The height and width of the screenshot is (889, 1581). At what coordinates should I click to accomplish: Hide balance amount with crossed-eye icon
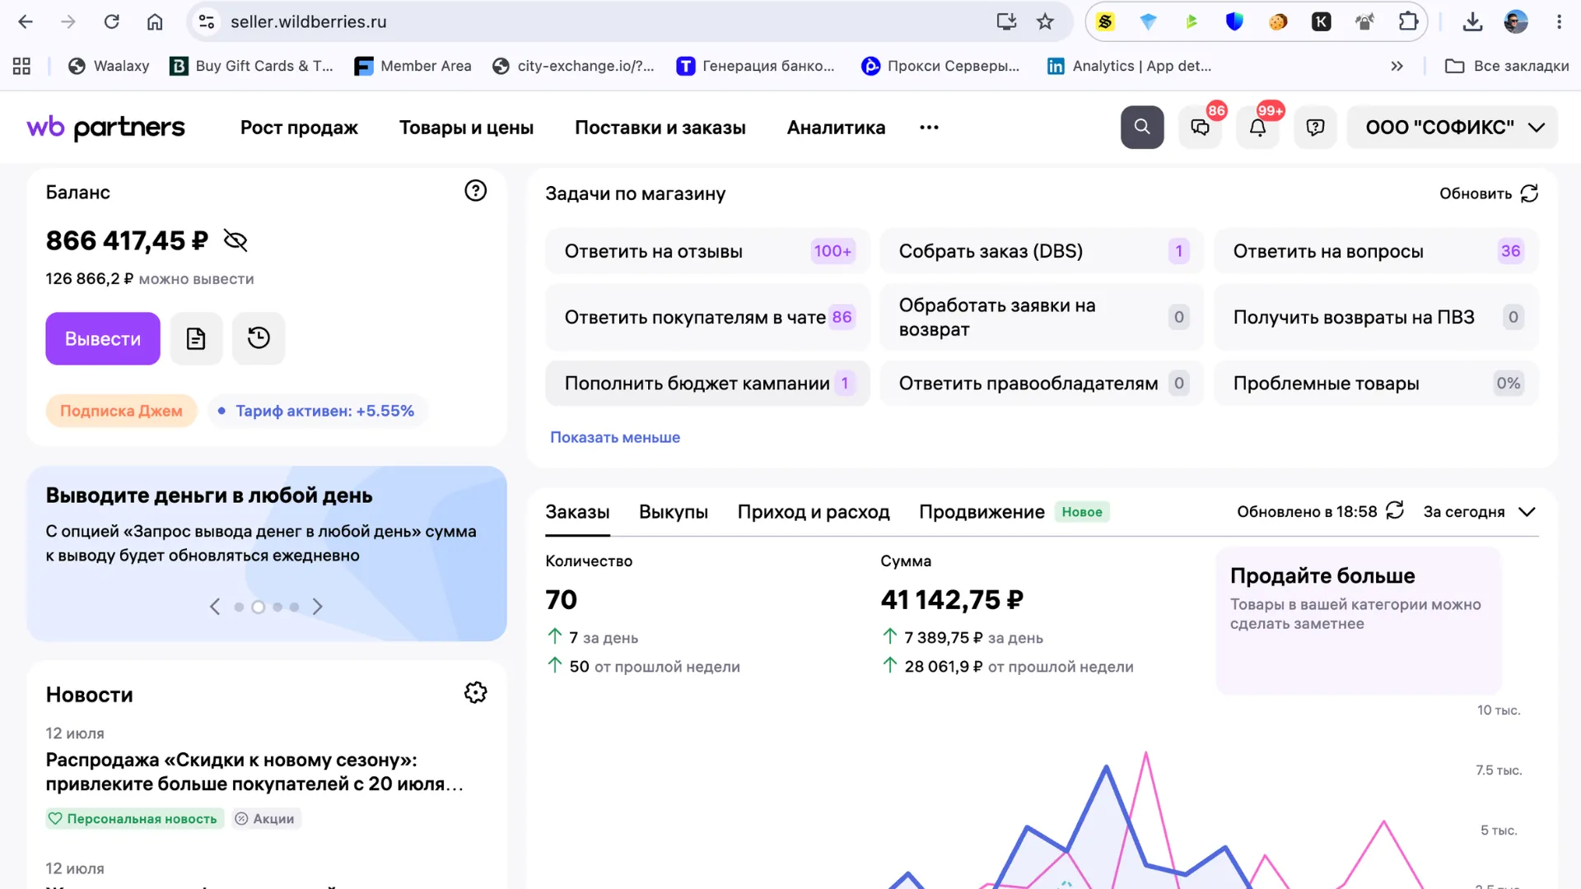click(x=236, y=240)
